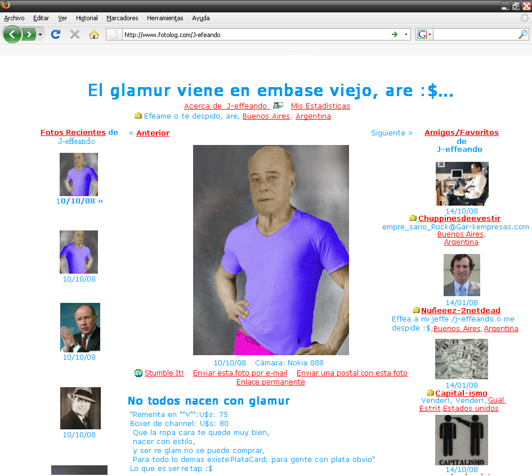Go to the Anterior photo link
Screen dimensions: 532x476
[153, 133]
